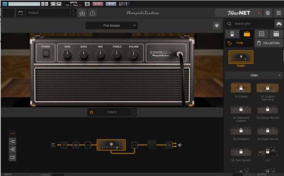The width and height of the screenshot is (284, 176).
Task: Click the save preset download icon
Action: point(82,13)
